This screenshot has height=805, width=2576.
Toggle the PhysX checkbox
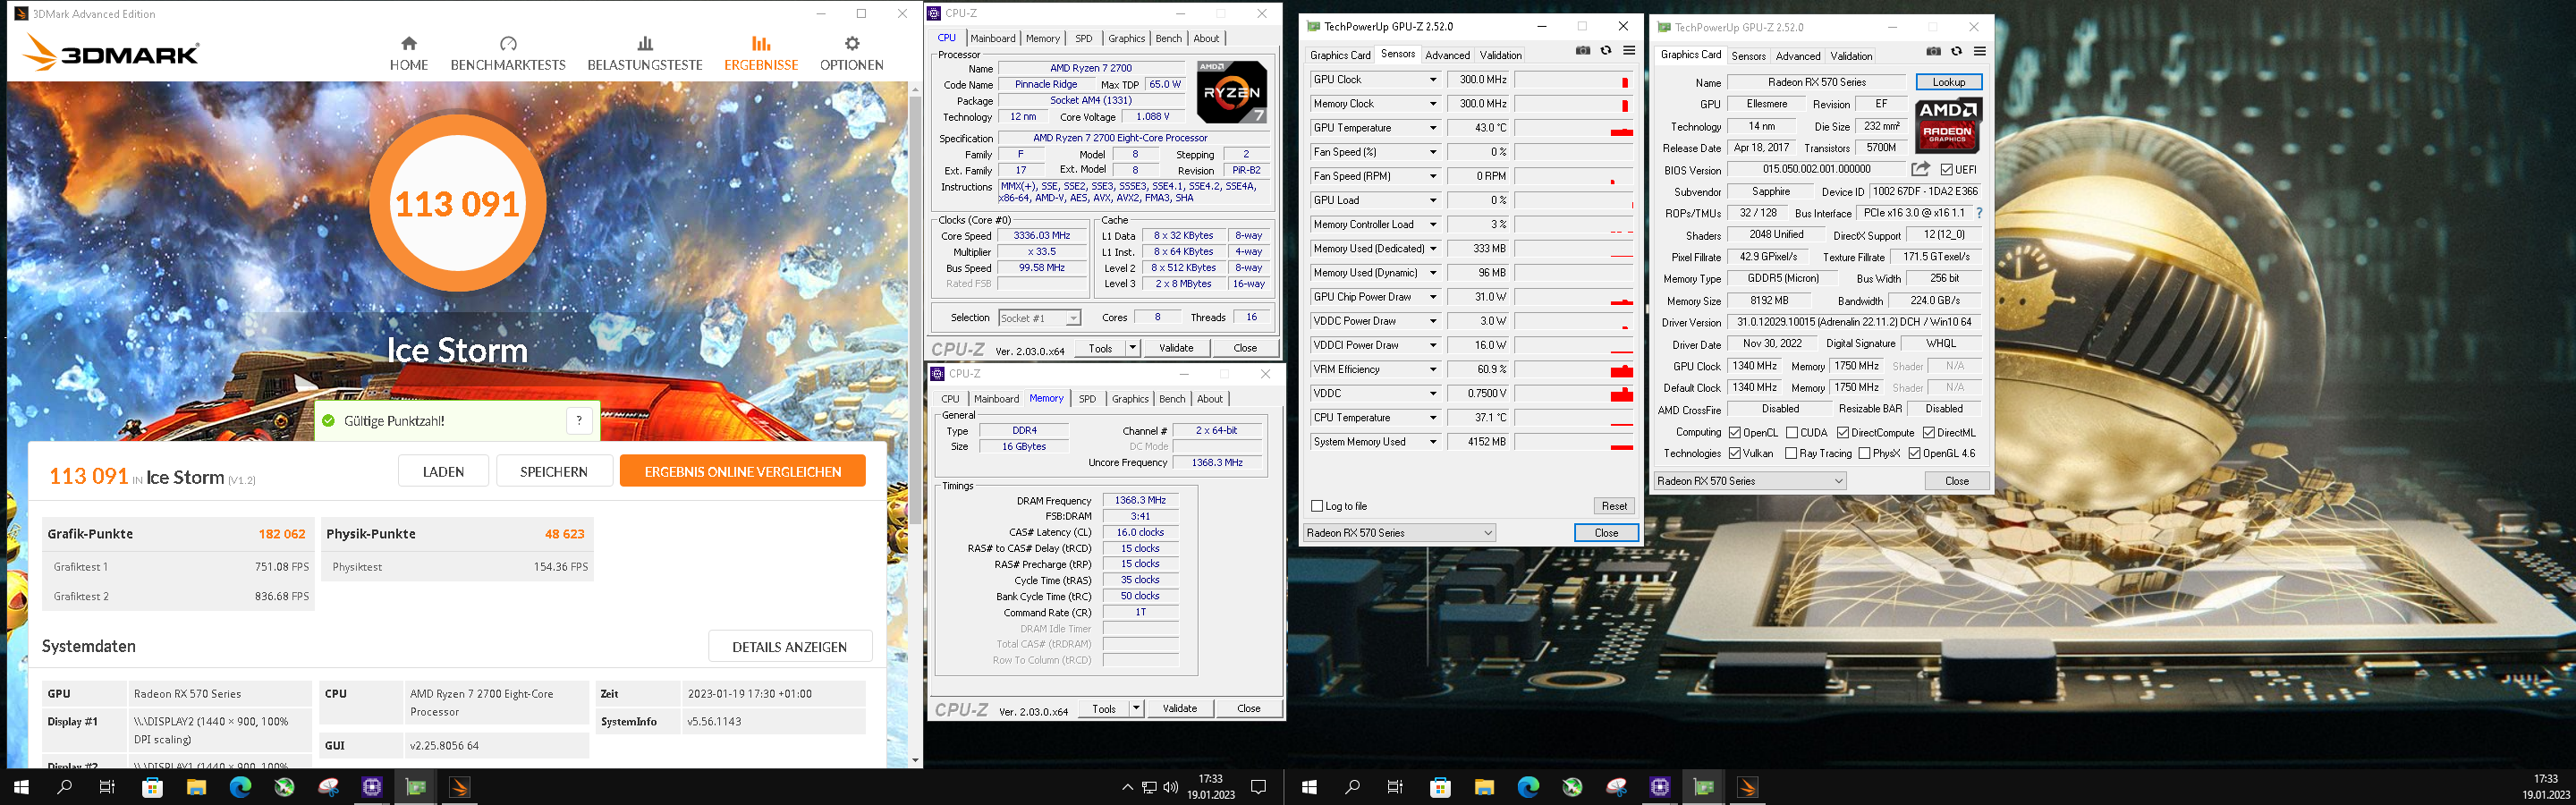(1864, 454)
